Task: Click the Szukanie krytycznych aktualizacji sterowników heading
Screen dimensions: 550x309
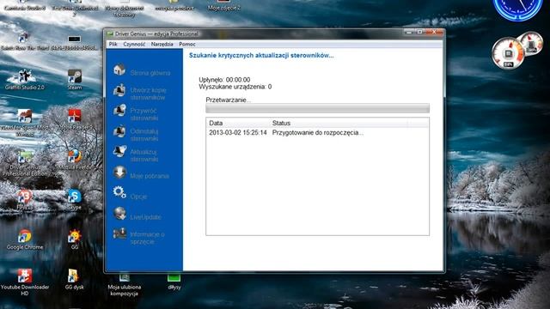Action: (261, 55)
